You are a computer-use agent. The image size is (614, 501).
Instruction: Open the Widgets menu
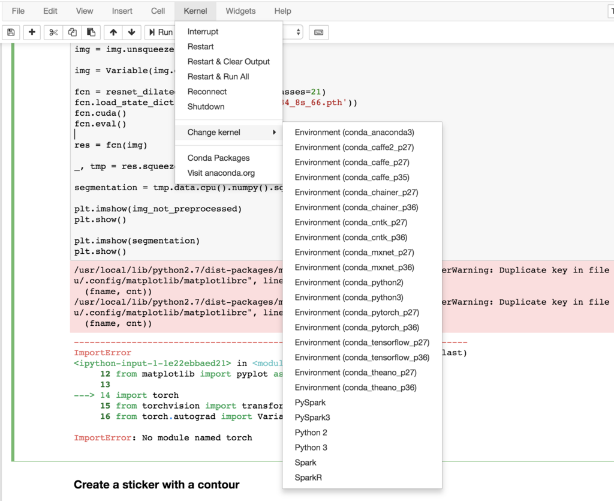(240, 11)
